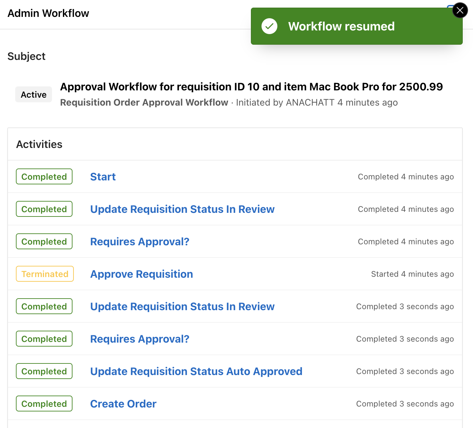Click the Completed badge beside Start

pos(44,177)
